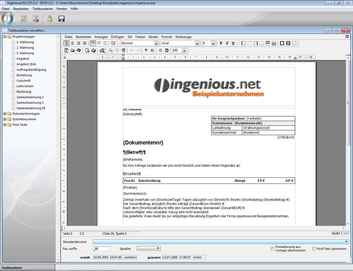353x271 pixels.
Task: Collapse the Projektvorlagen tree folder
Action: coord(5,37)
